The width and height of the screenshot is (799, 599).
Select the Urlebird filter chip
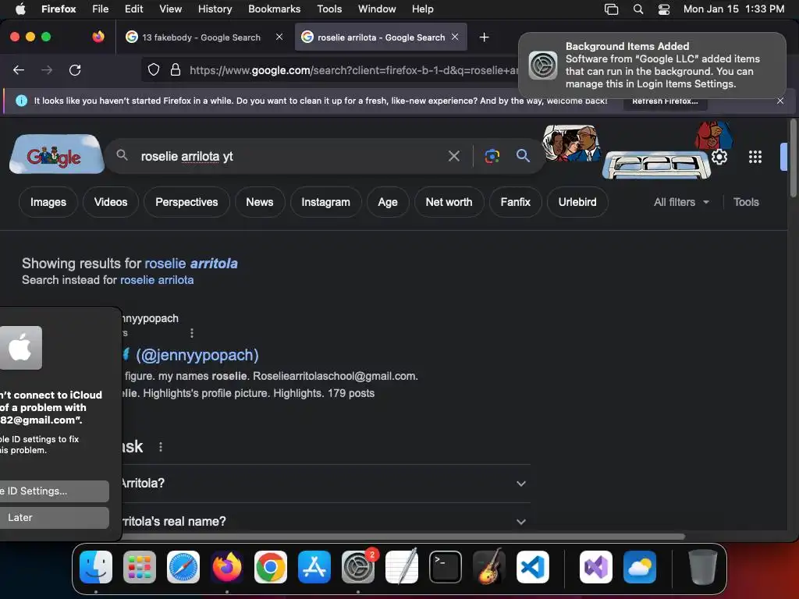[577, 202]
